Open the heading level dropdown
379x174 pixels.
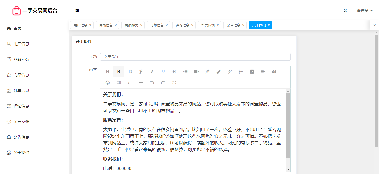click(108, 72)
